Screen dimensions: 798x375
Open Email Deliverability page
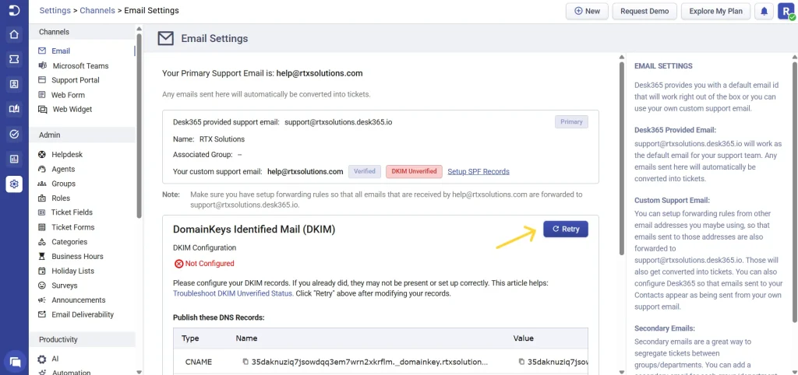click(83, 314)
